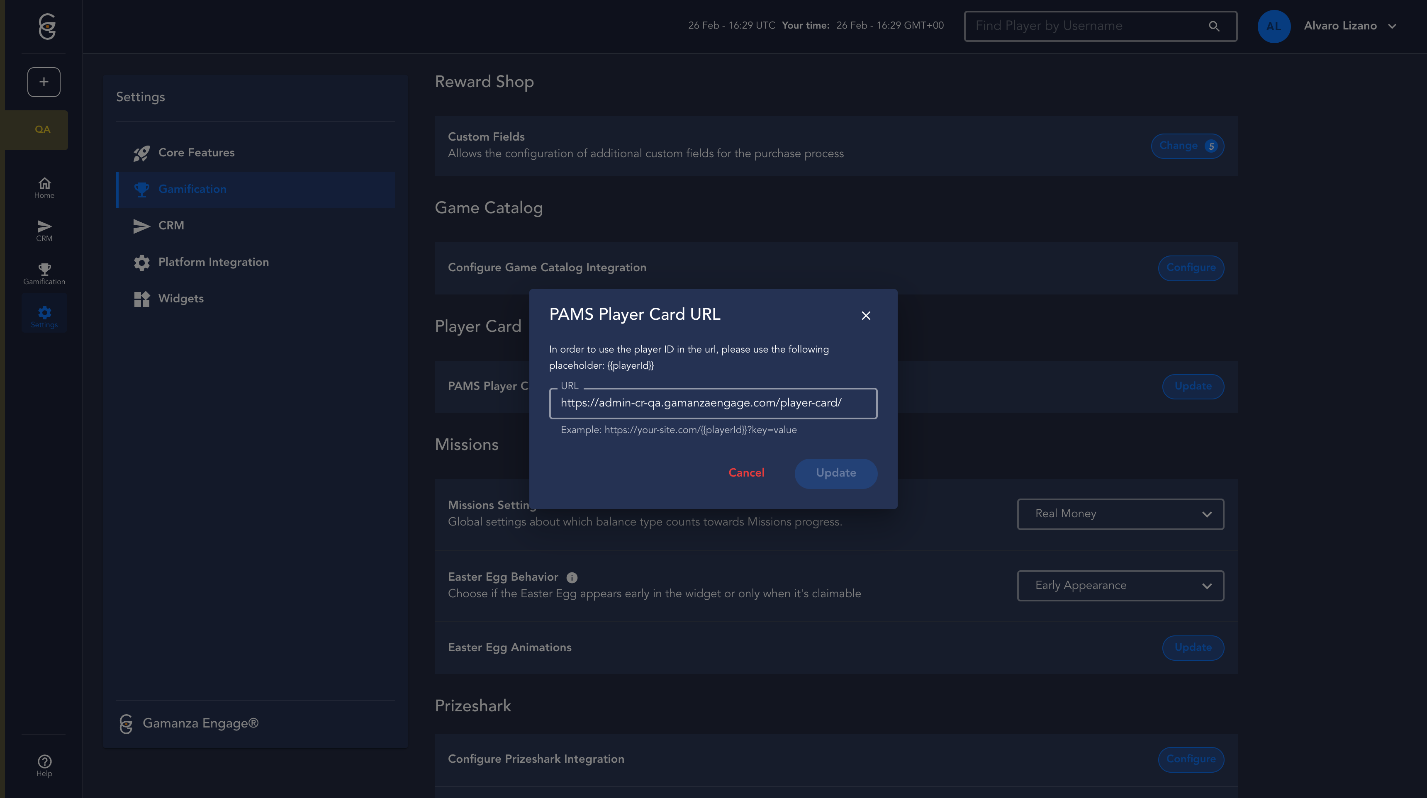Select Core Features in Settings menu
Image resolution: width=1427 pixels, height=798 pixels.
(x=196, y=152)
